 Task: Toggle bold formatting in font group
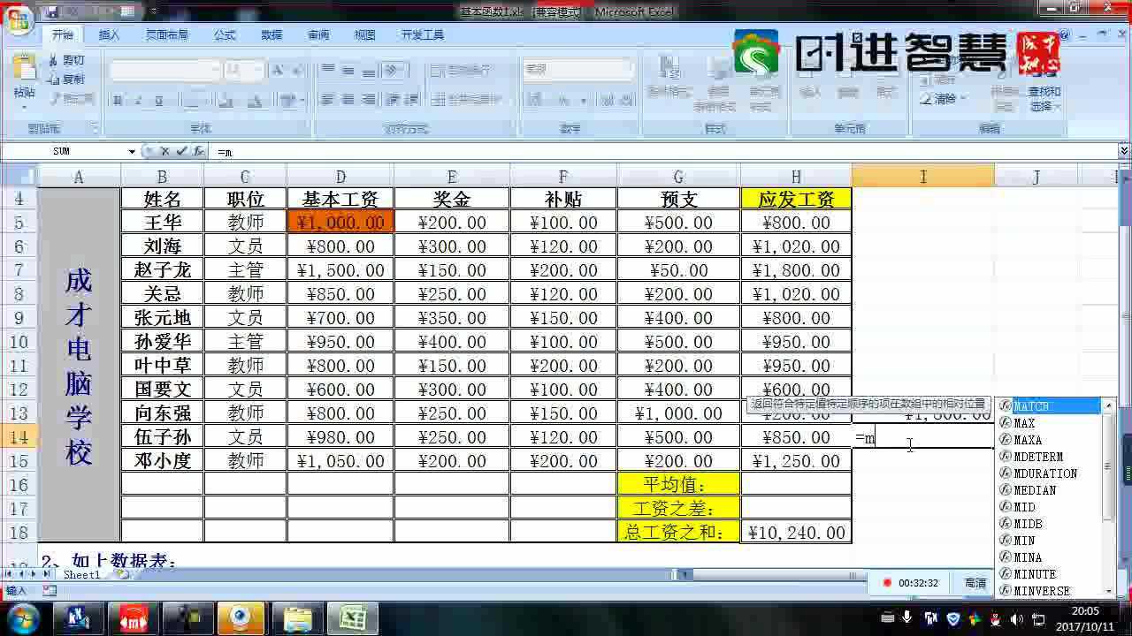pos(116,99)
